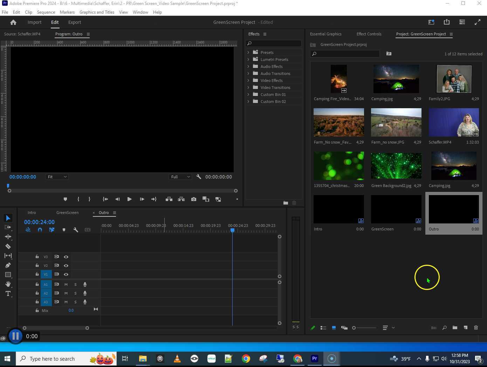Expand the Audio Transitions folder
Screen dimensions: 487x367
[248, 74]
